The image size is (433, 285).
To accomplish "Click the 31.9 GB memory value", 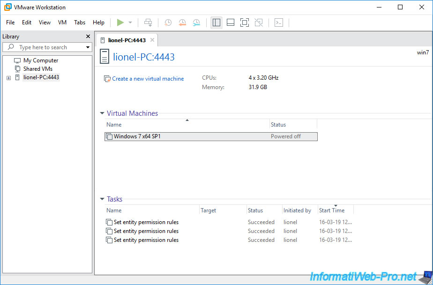I will [258, 87].
